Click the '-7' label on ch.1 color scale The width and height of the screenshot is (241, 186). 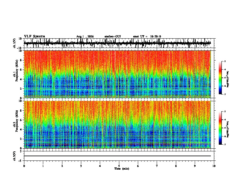click(225, 94)
